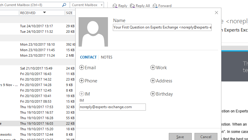Click the Email field label
This screenshot has width=248, height=140.
(x=90, y=68)
